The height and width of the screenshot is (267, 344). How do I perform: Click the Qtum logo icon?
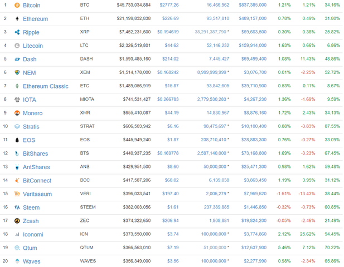(17, 248)
